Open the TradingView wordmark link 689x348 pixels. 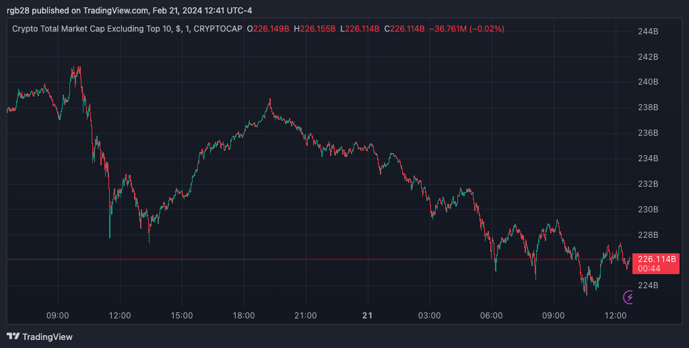click(47, 337)
